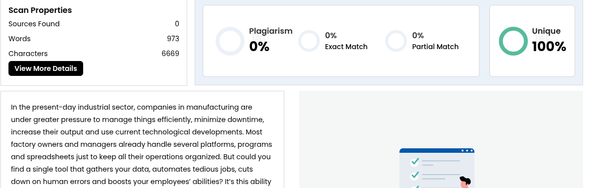Click the blue window header of the illustration
The width and height of the screenshot is (601, 188).
click(437, 150)
